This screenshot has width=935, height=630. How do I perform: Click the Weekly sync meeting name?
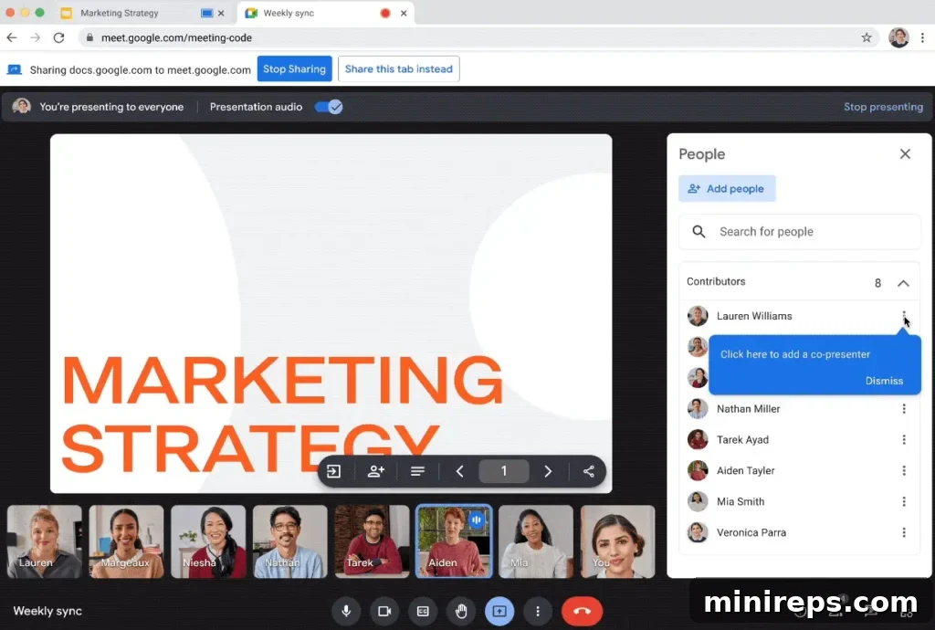[47, 611]
